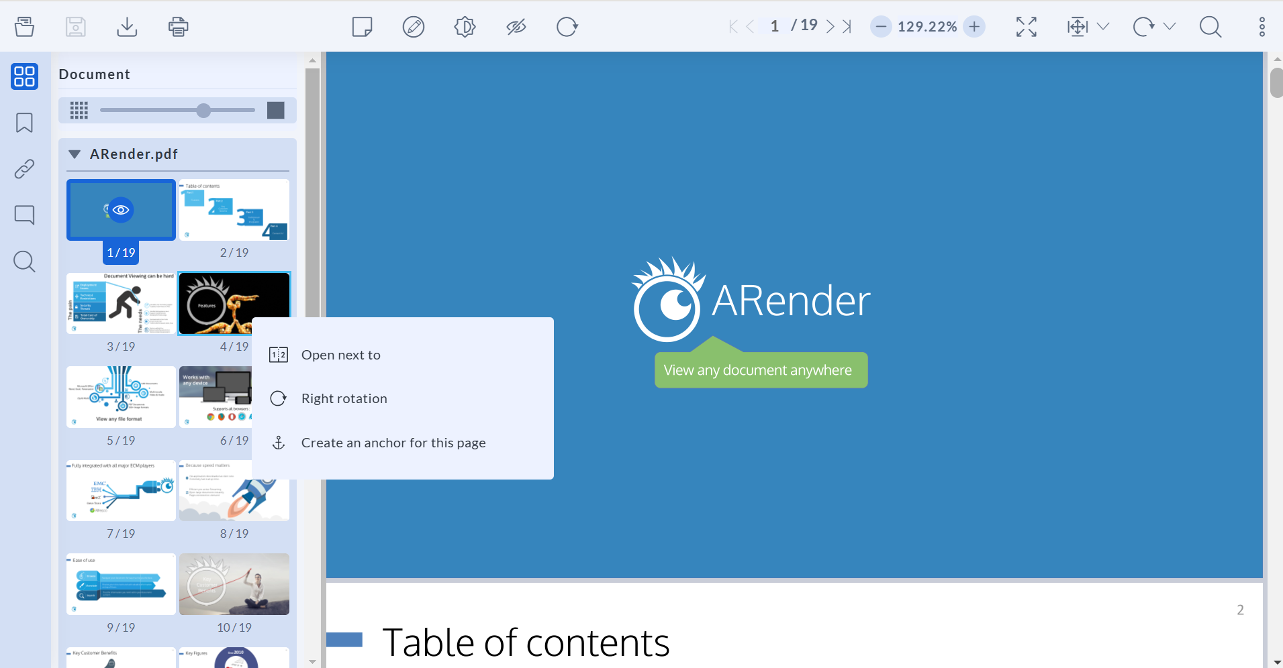Expand the fit-to-width zoom dropdown
The width and height of the screenshot is (1283, 668).
[x=1103, y=27]
